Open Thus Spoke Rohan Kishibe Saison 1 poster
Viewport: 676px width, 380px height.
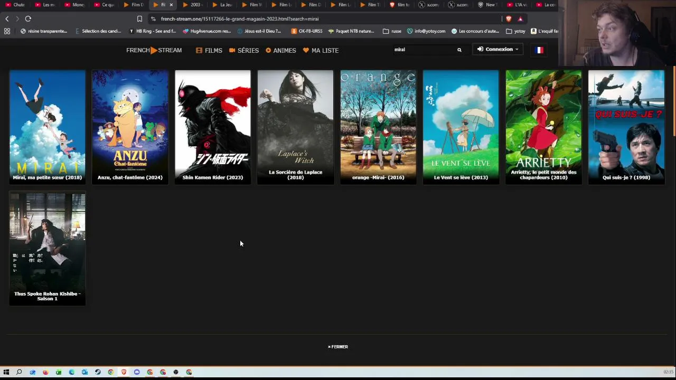pyautogui.click(x=48, y=249)
